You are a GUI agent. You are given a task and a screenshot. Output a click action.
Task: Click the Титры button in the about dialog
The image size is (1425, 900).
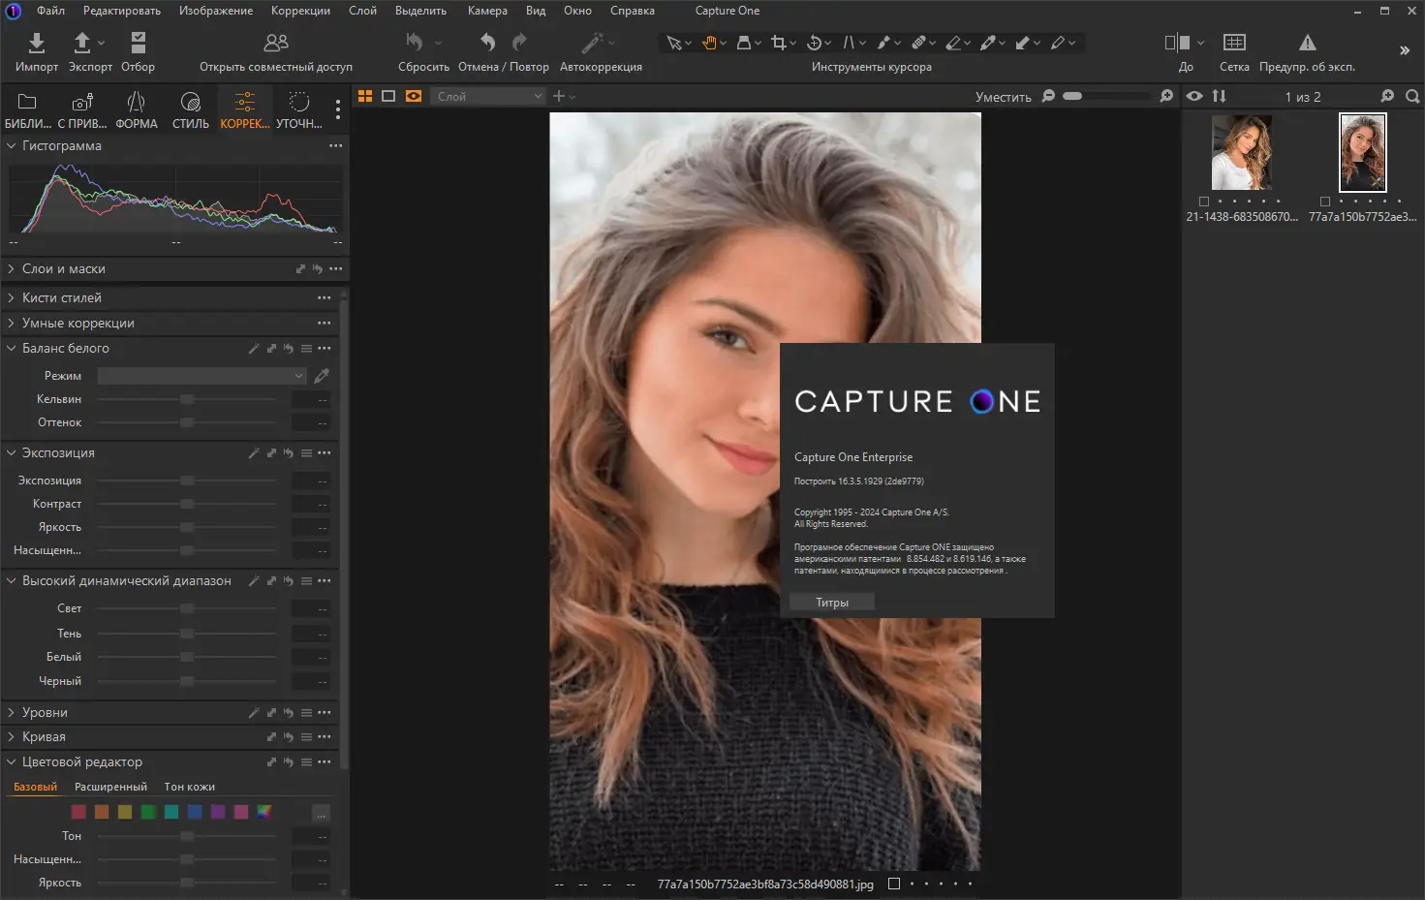(831, 603)
